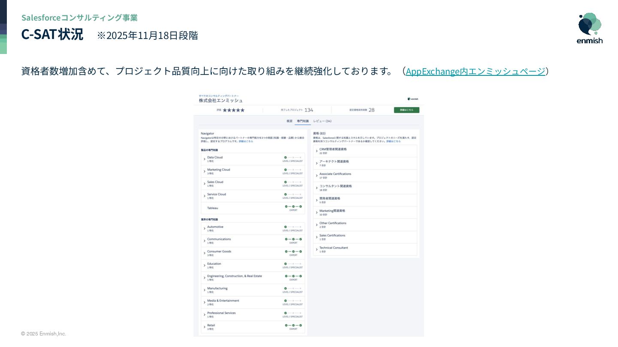Expand the Manufacturing row chevron

(x=204, y=290)
